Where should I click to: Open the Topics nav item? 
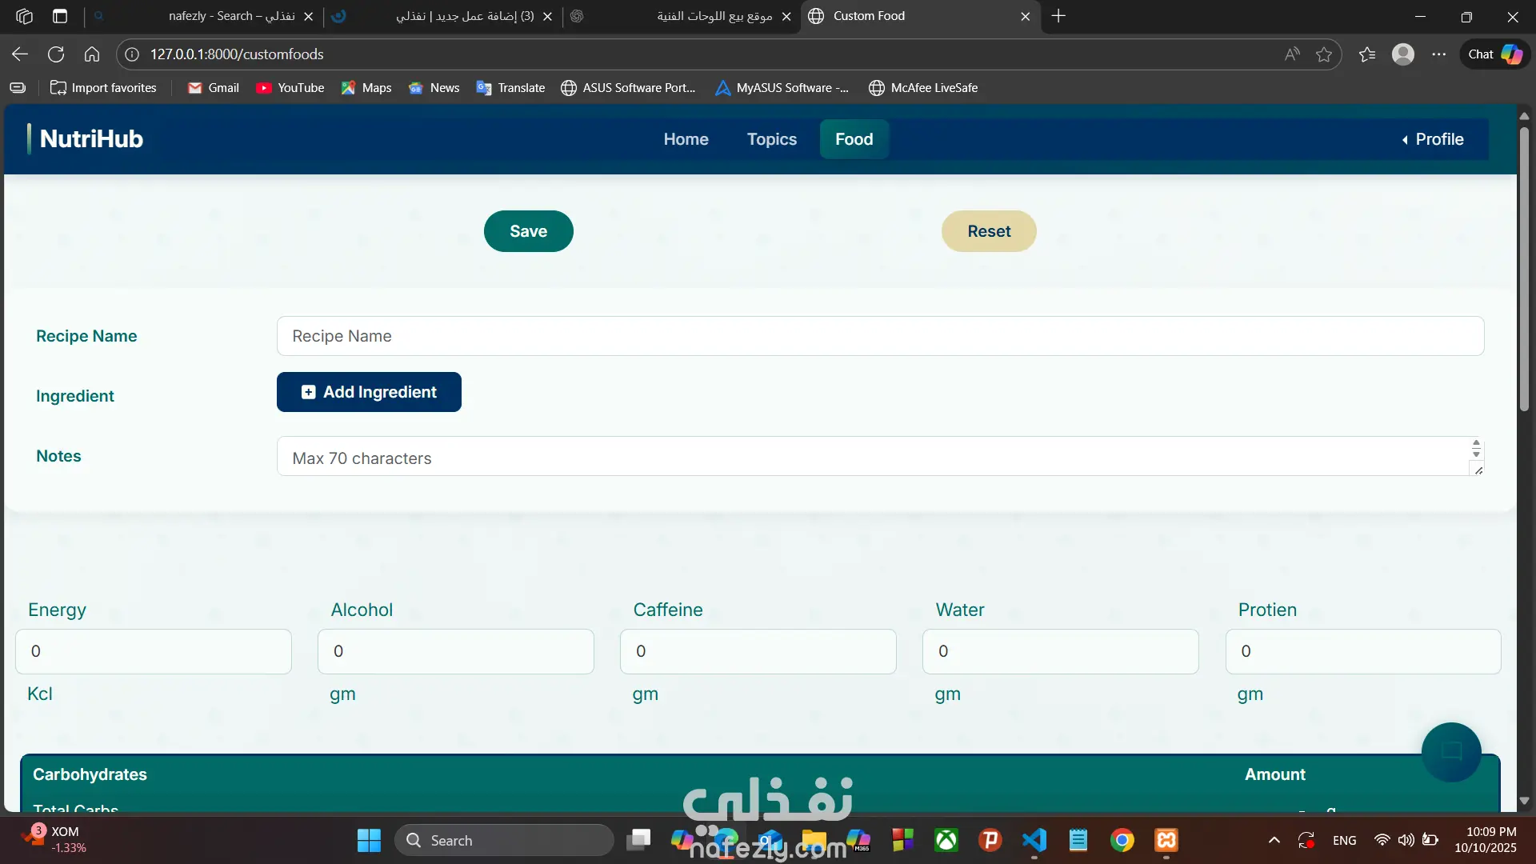click(771, 139)
